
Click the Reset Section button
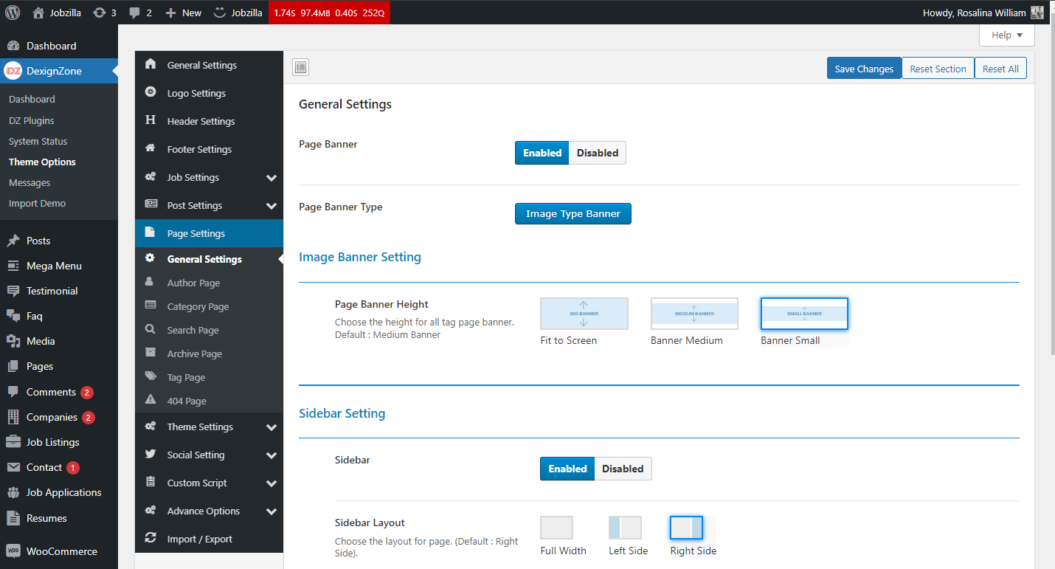938,69
